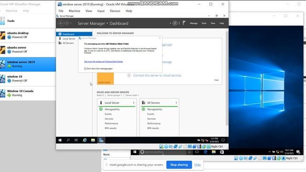Show hidden tray icons in Windows 10 VM
Viewport: 306px width, 172px height.
tap(270, 152)
